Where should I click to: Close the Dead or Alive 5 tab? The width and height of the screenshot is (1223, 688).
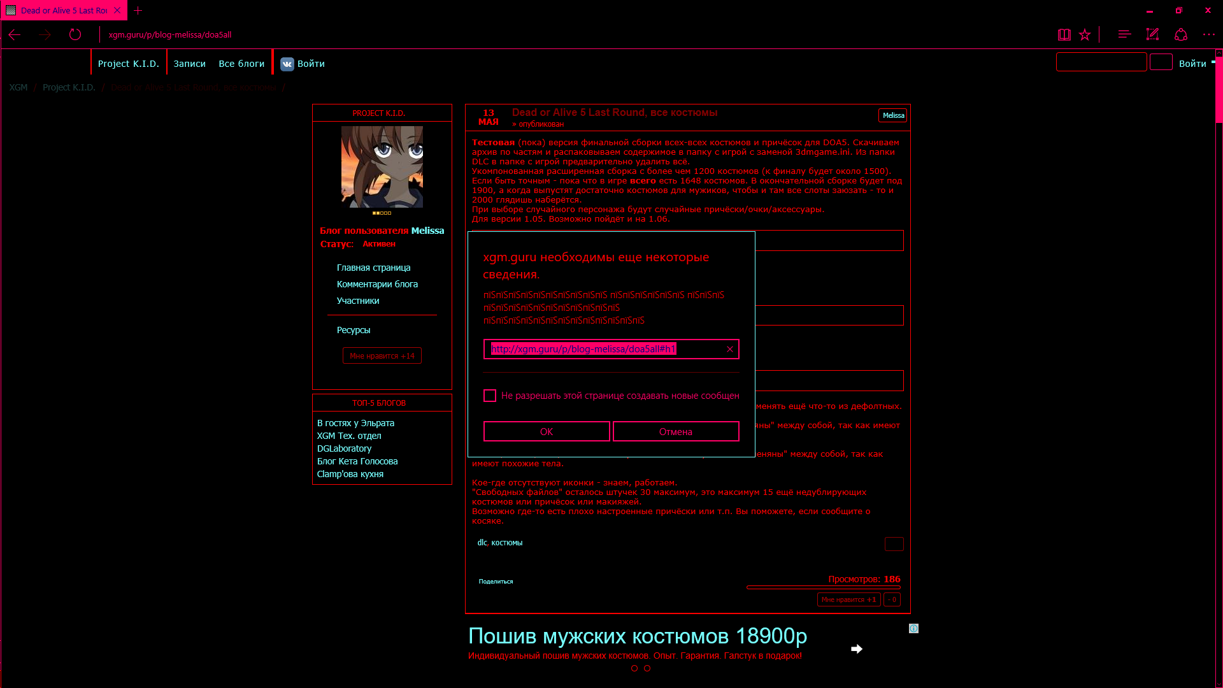click(117, 10)
